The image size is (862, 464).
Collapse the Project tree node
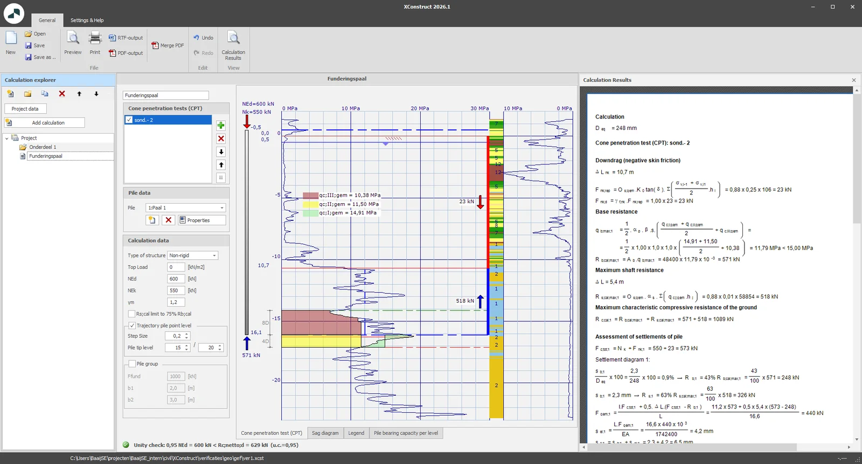pos(7,138)
